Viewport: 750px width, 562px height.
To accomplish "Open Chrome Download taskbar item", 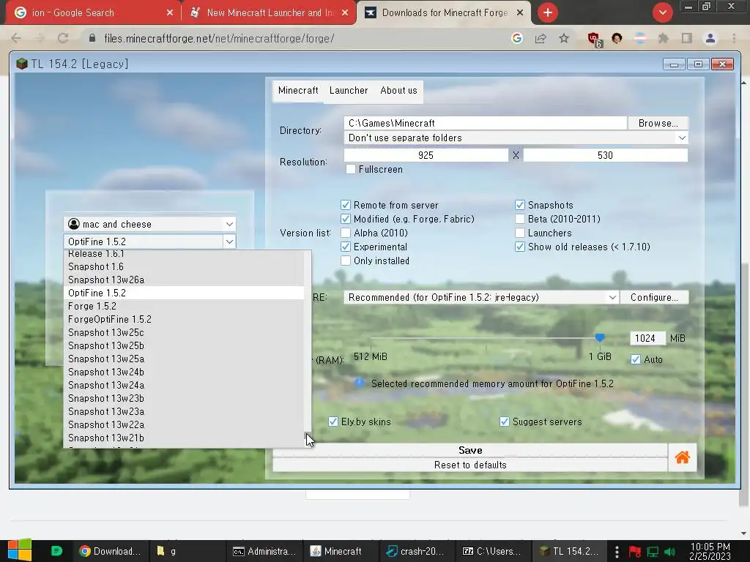I will click(x=111, y=551).
